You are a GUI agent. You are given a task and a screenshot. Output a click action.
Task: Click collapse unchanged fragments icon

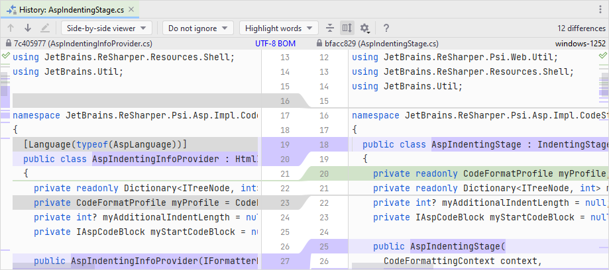[330, 28]
